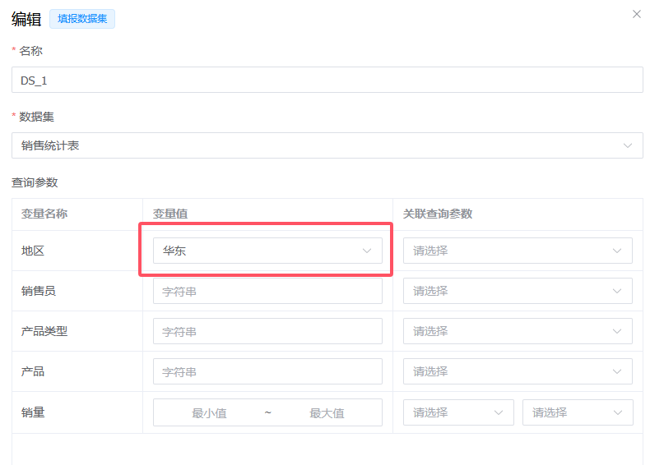Expand the 产品类型 关联查询参数 chevron
The height and width of the screenshot is (465, 650).
click(617, 331)
